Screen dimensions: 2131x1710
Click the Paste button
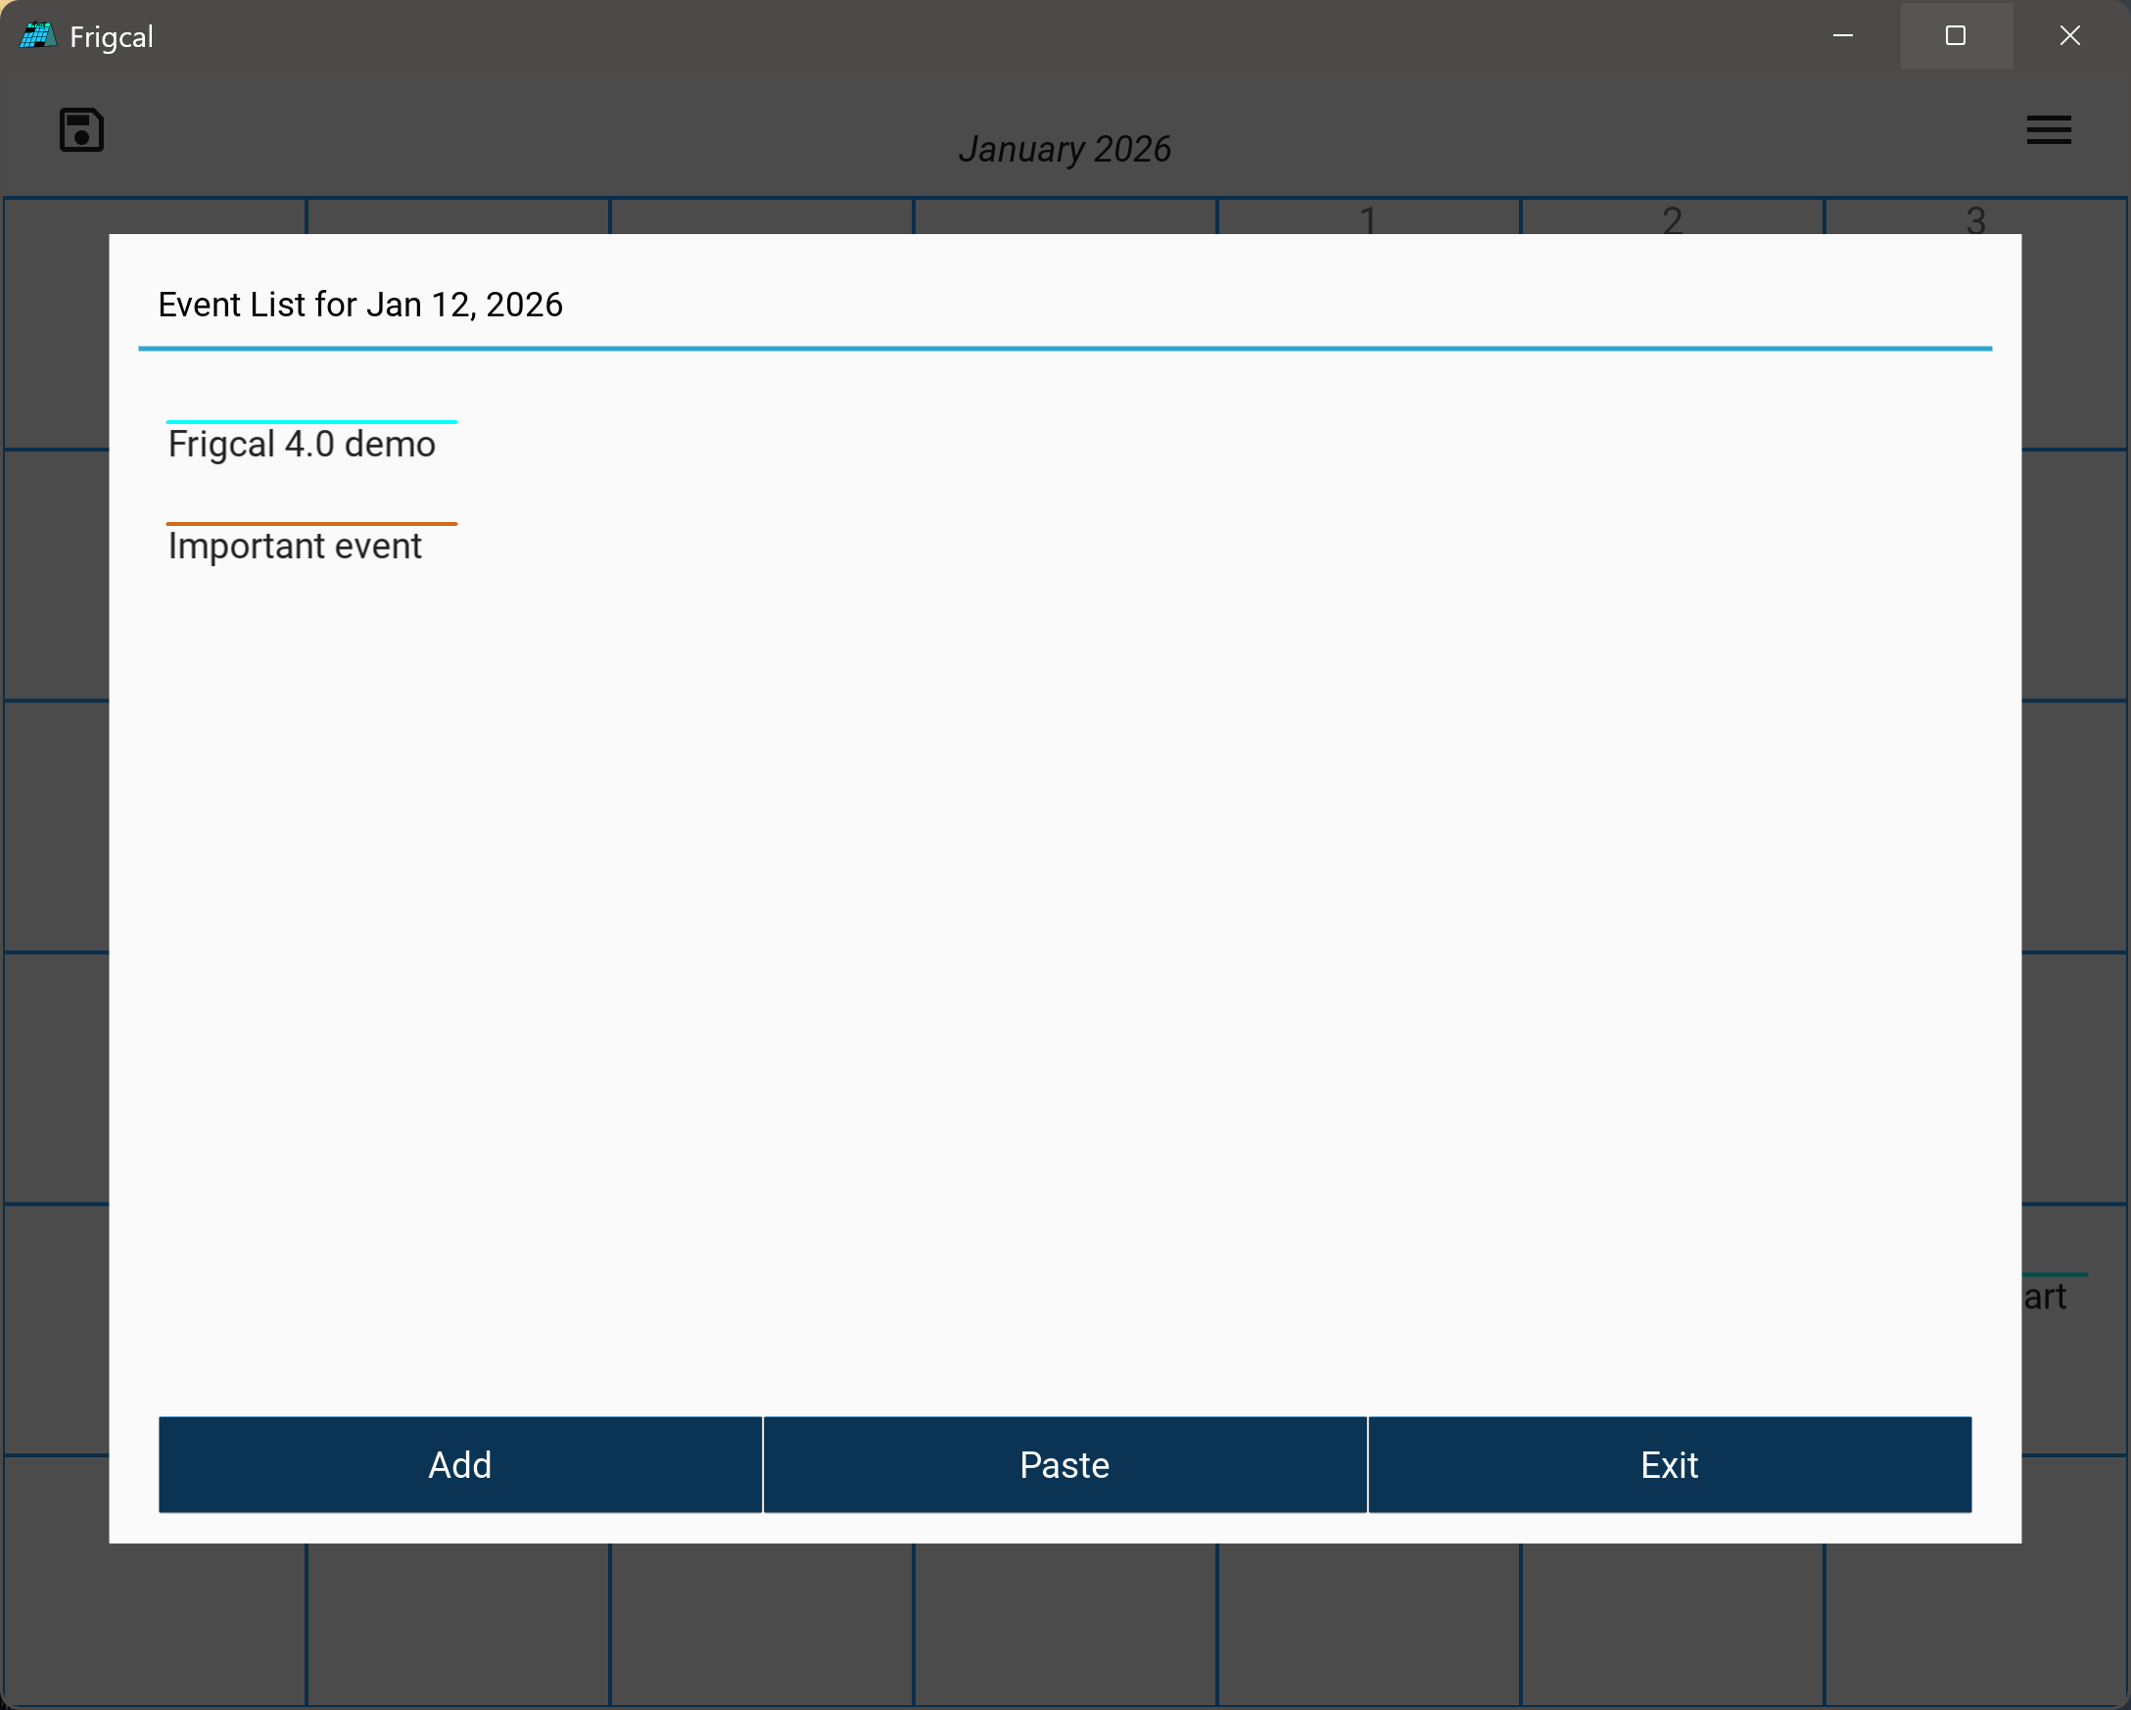click(1065, 1464)
